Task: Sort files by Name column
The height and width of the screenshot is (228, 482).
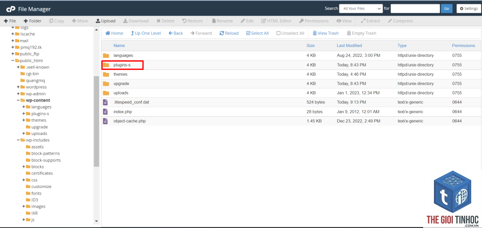Action: point(119,46)
